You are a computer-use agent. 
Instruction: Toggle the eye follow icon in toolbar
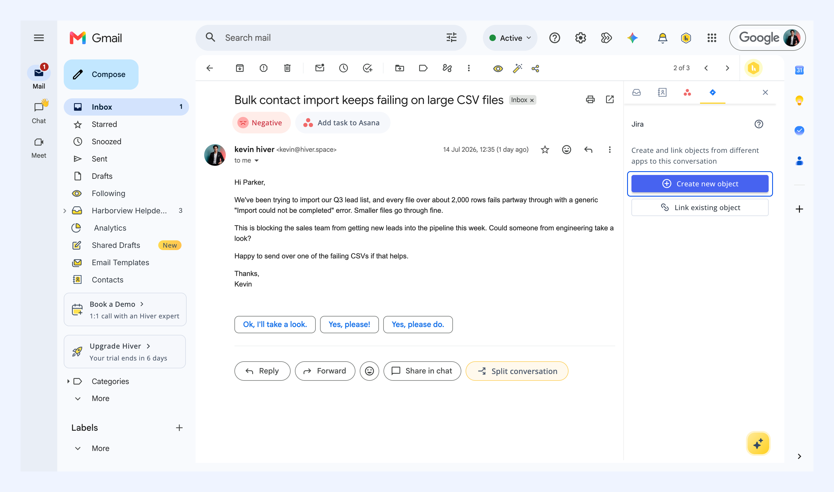pyautogui.click(x=498, y=69)
